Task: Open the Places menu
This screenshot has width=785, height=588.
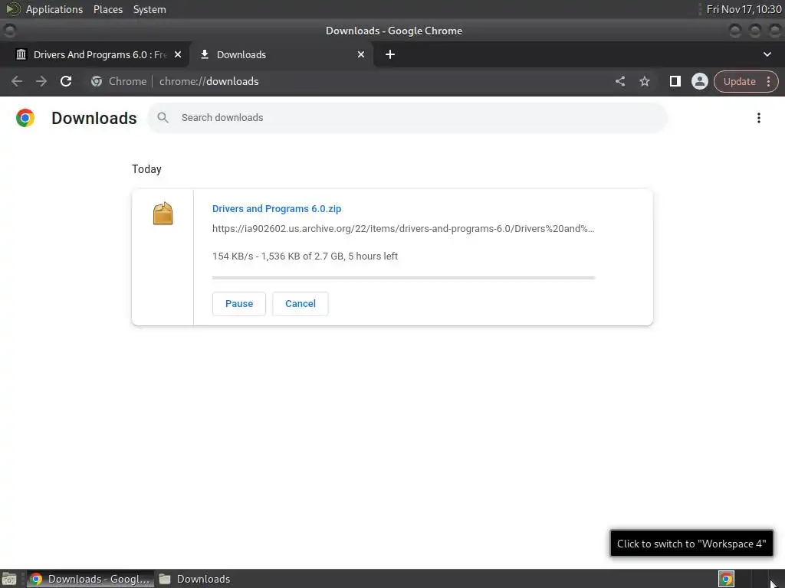Action: pos(107,9)
